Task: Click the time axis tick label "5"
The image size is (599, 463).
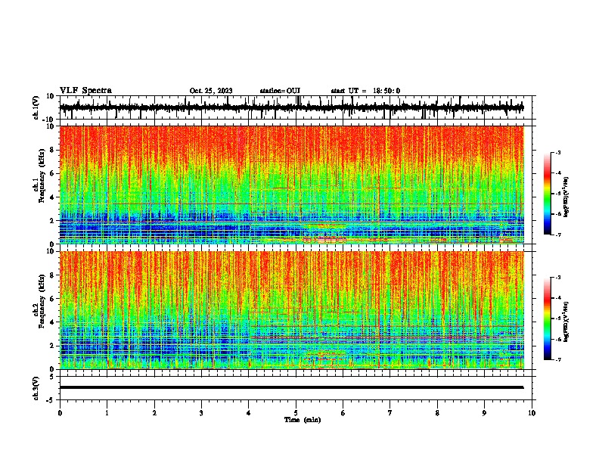Action: 296,413
